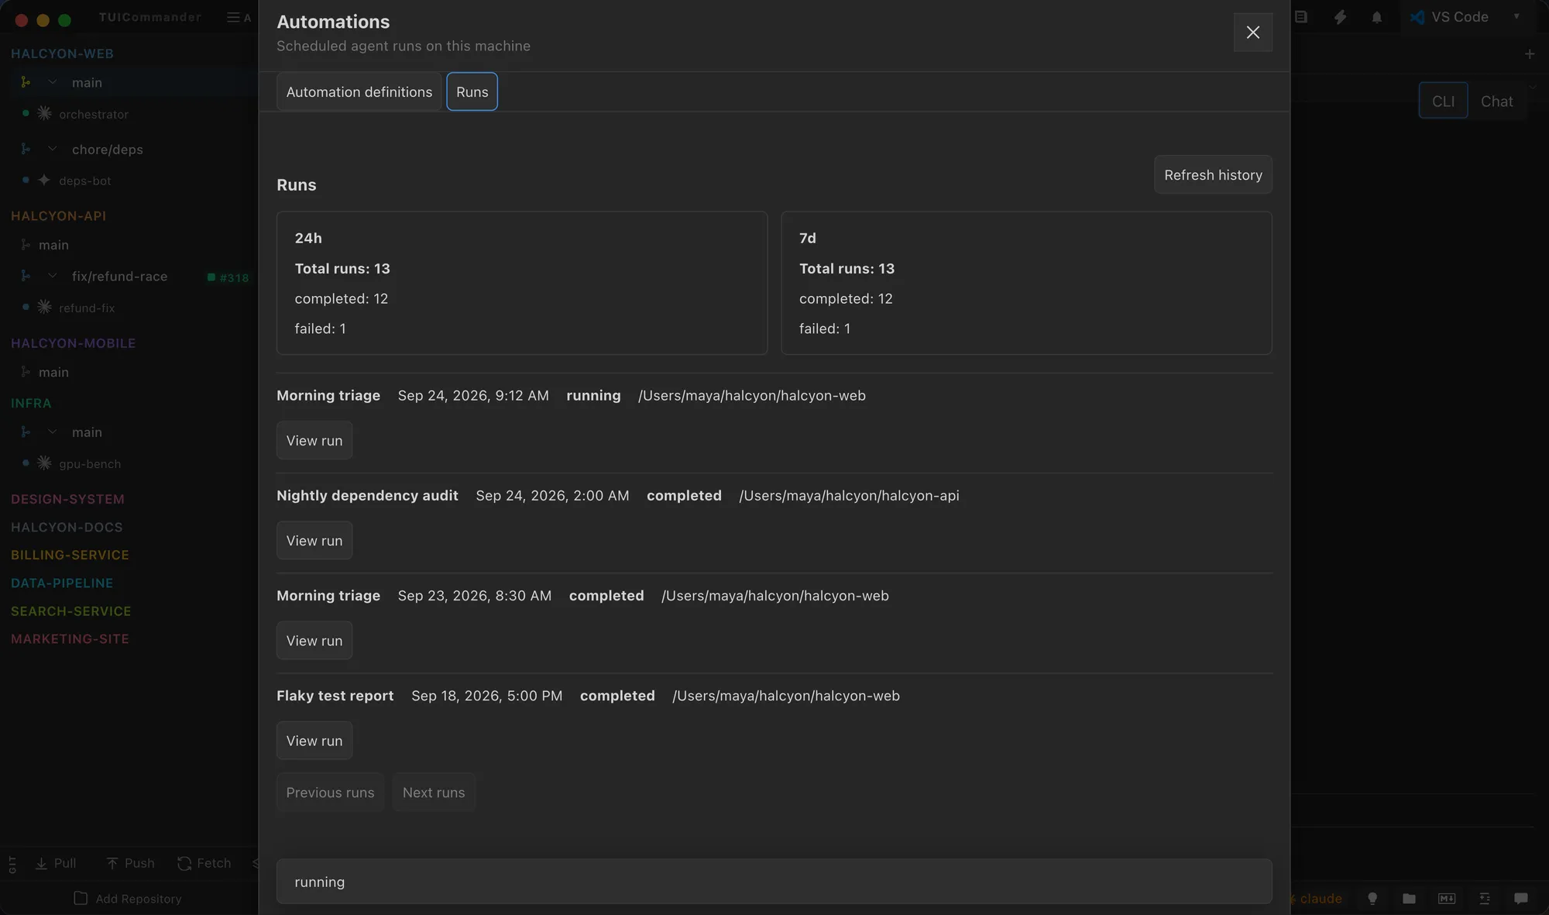Click Add Repository in sidebar
Viewport: 1549px width, 915px height.
pyautogui.click(x=128, y=898)
